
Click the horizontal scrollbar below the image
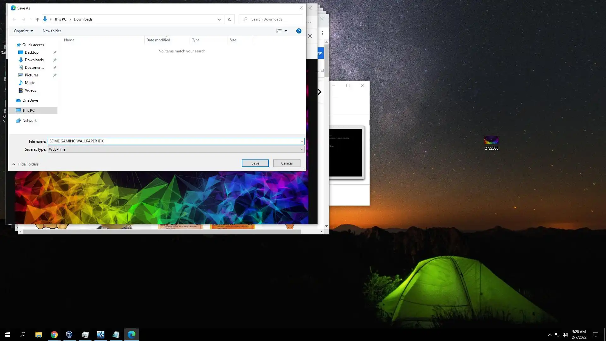(x=162, y=232)
